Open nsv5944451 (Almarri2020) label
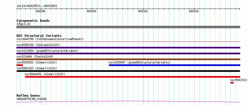Screen dimensions: 248x105 [45, 74]
